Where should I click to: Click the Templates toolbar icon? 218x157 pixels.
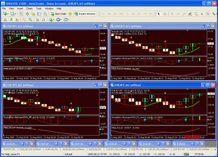pos(66,20)
